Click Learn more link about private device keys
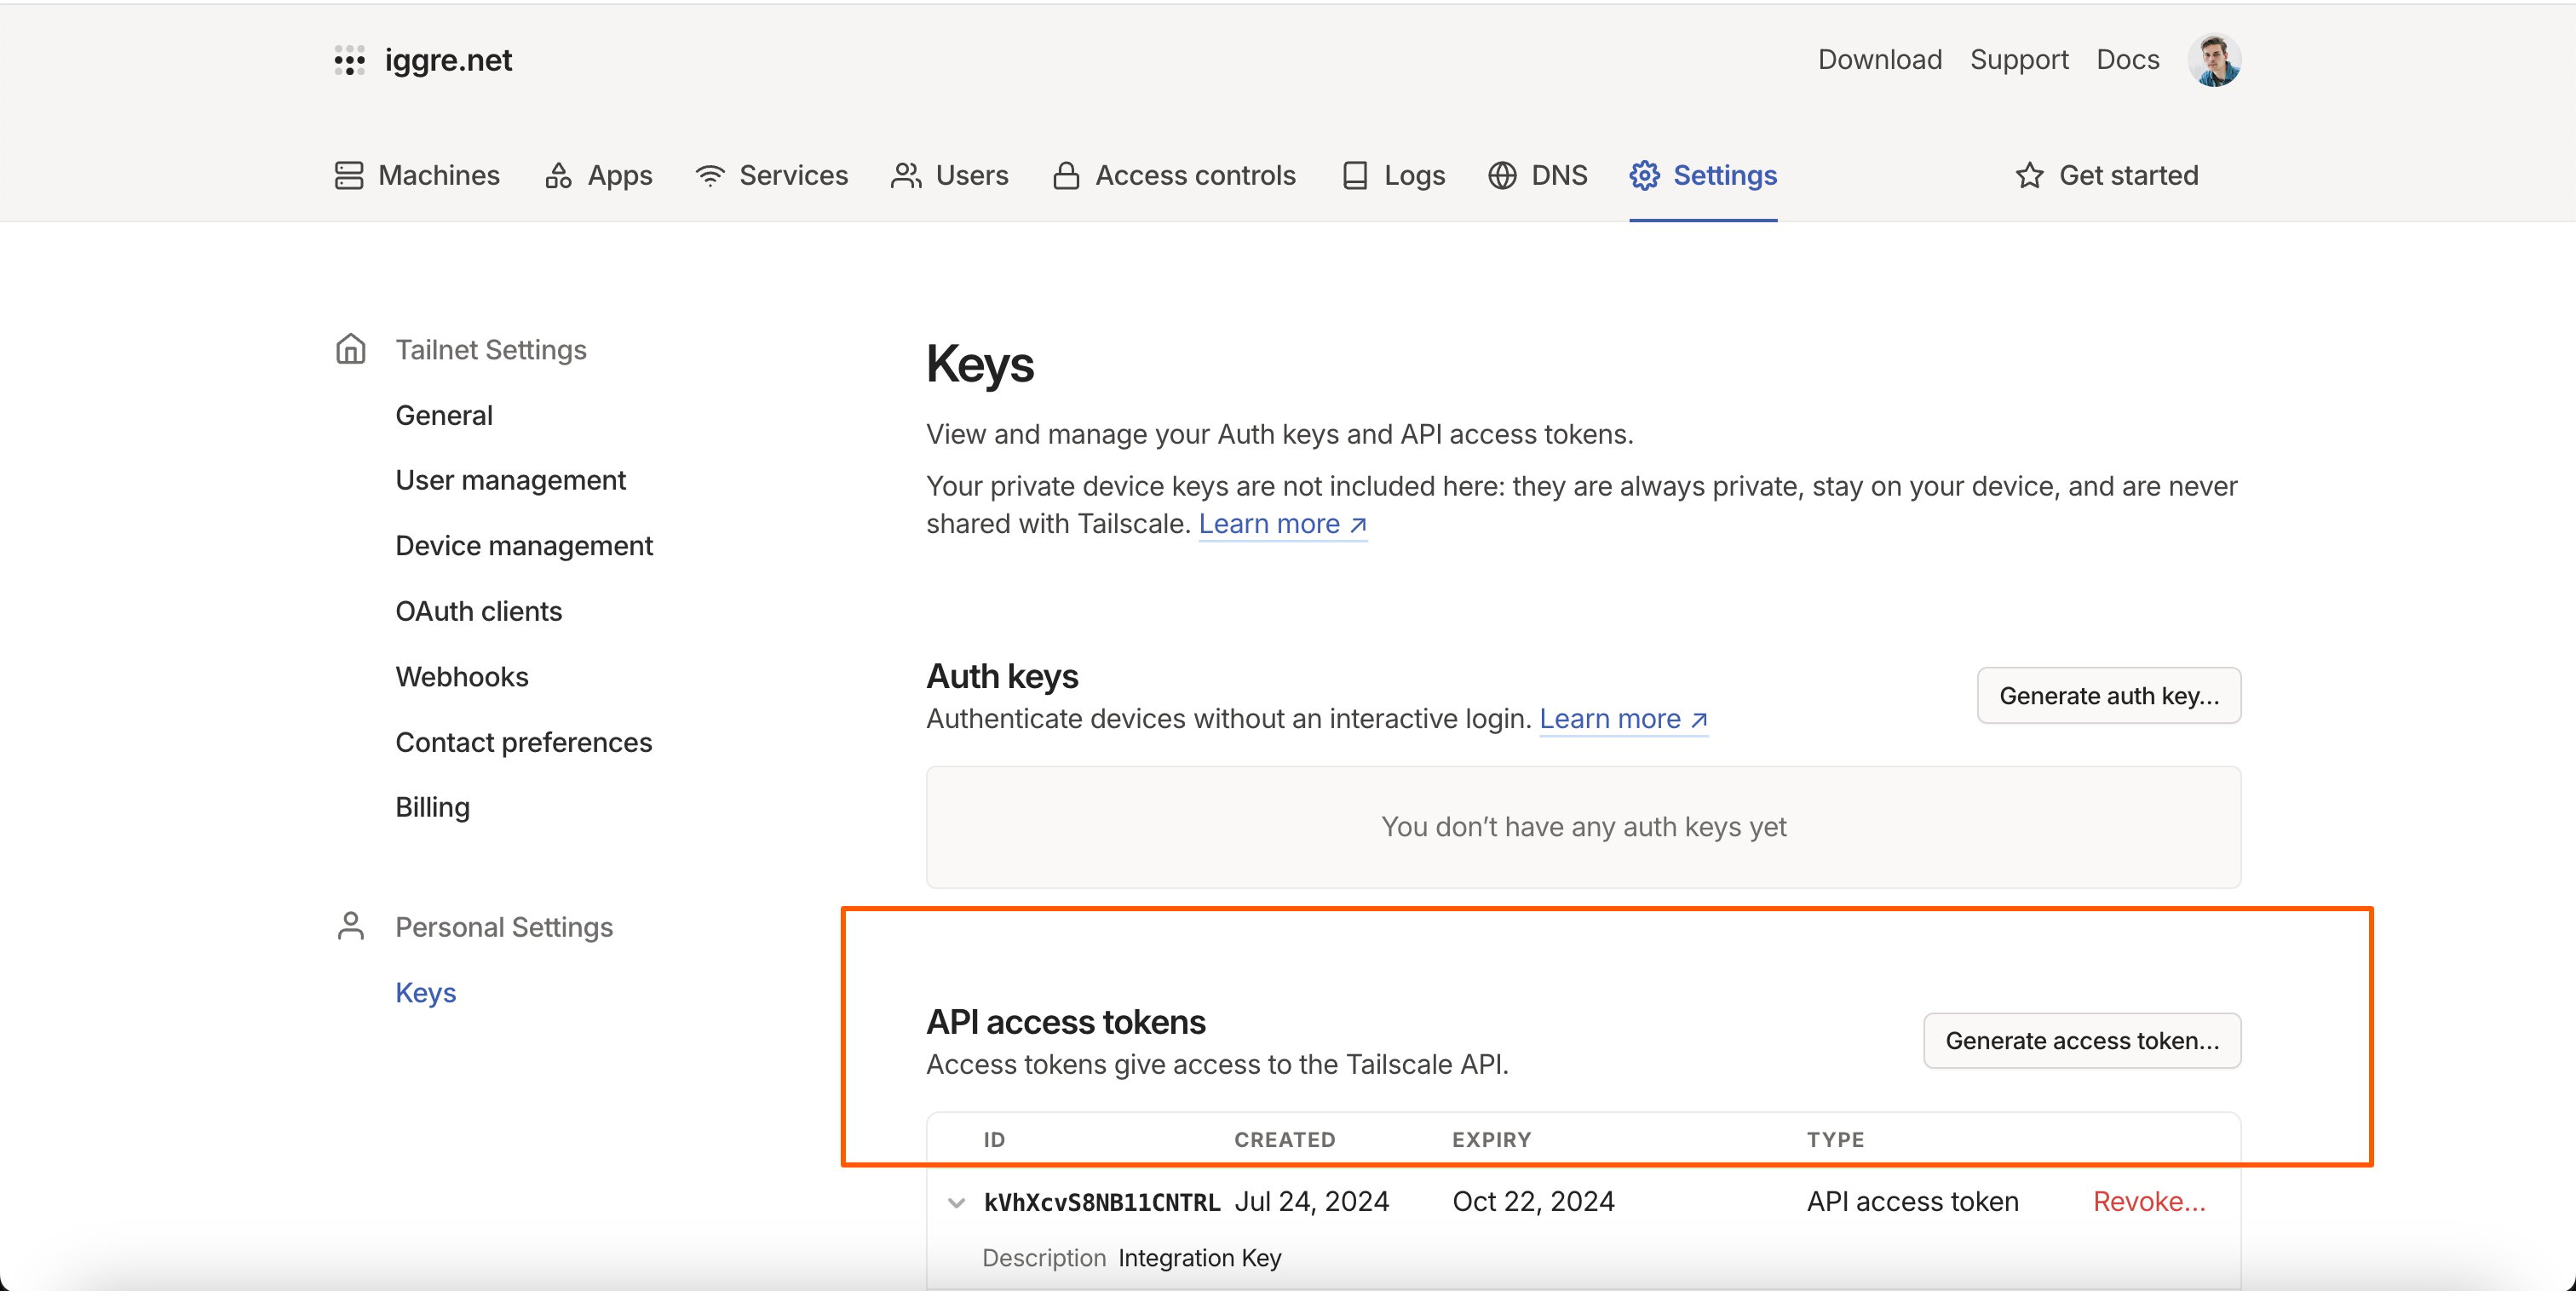This screenshot has height=1291, width=2576. [x=1283, y=524]
